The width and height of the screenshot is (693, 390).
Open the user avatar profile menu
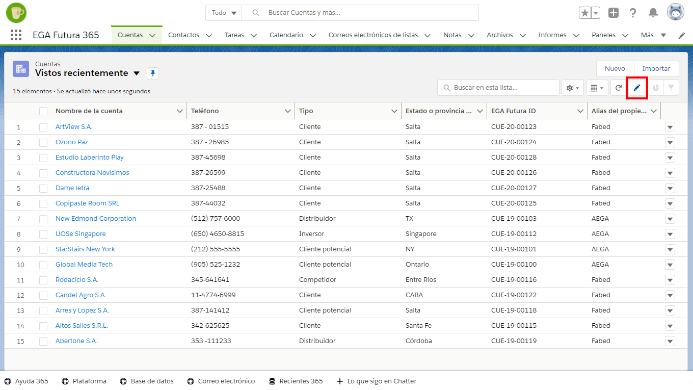click(676, 13)
